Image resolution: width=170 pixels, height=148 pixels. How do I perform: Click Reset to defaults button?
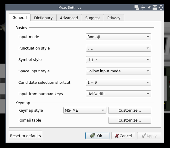click(26, 136)
